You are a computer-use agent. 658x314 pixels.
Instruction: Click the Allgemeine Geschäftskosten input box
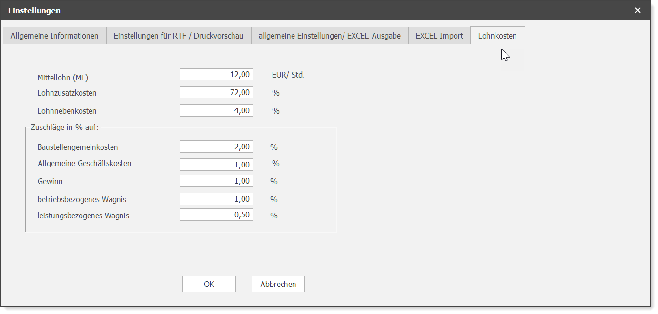(216, 165)
